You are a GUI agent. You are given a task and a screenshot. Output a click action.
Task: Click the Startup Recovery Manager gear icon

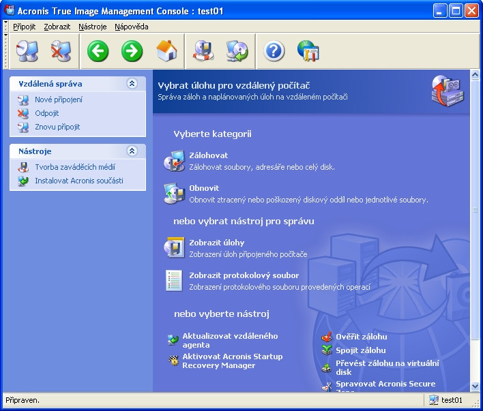173,361
